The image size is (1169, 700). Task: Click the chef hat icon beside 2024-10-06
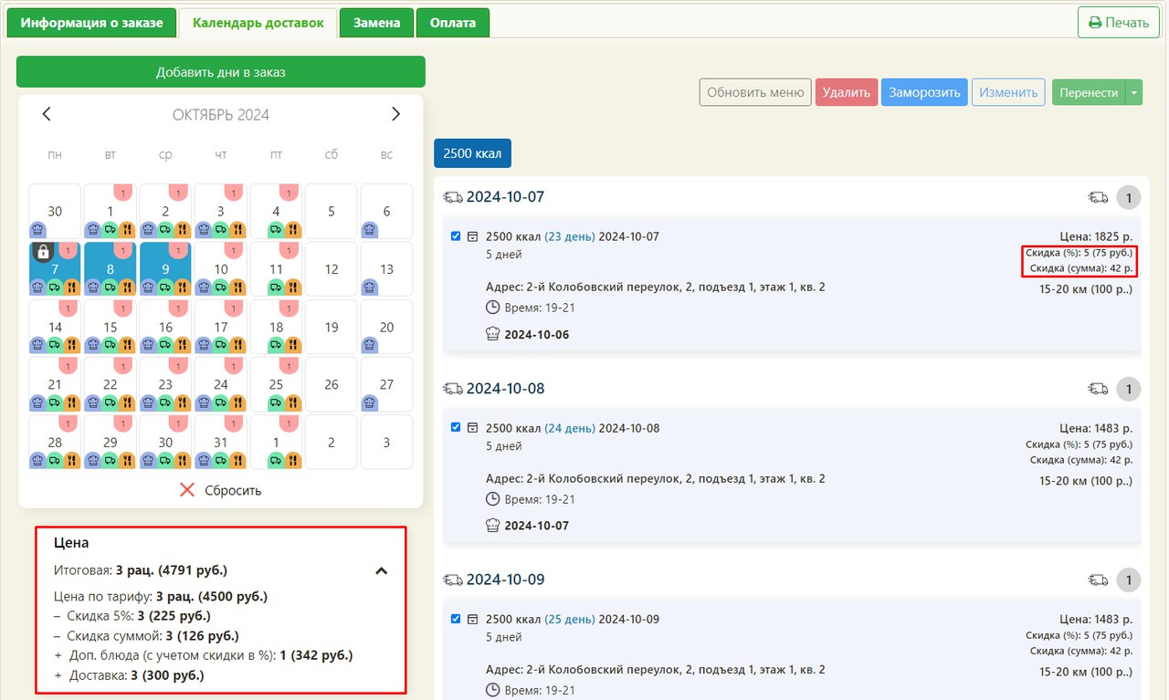[493, 335]
